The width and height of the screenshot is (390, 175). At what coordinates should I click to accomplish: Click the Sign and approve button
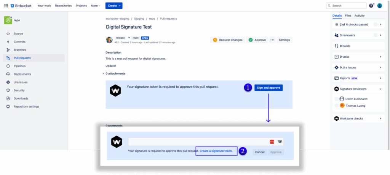click(x=269, y=88)
